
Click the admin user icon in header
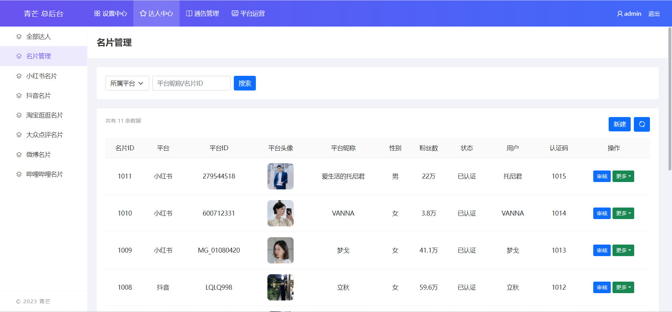coord(619,14)
